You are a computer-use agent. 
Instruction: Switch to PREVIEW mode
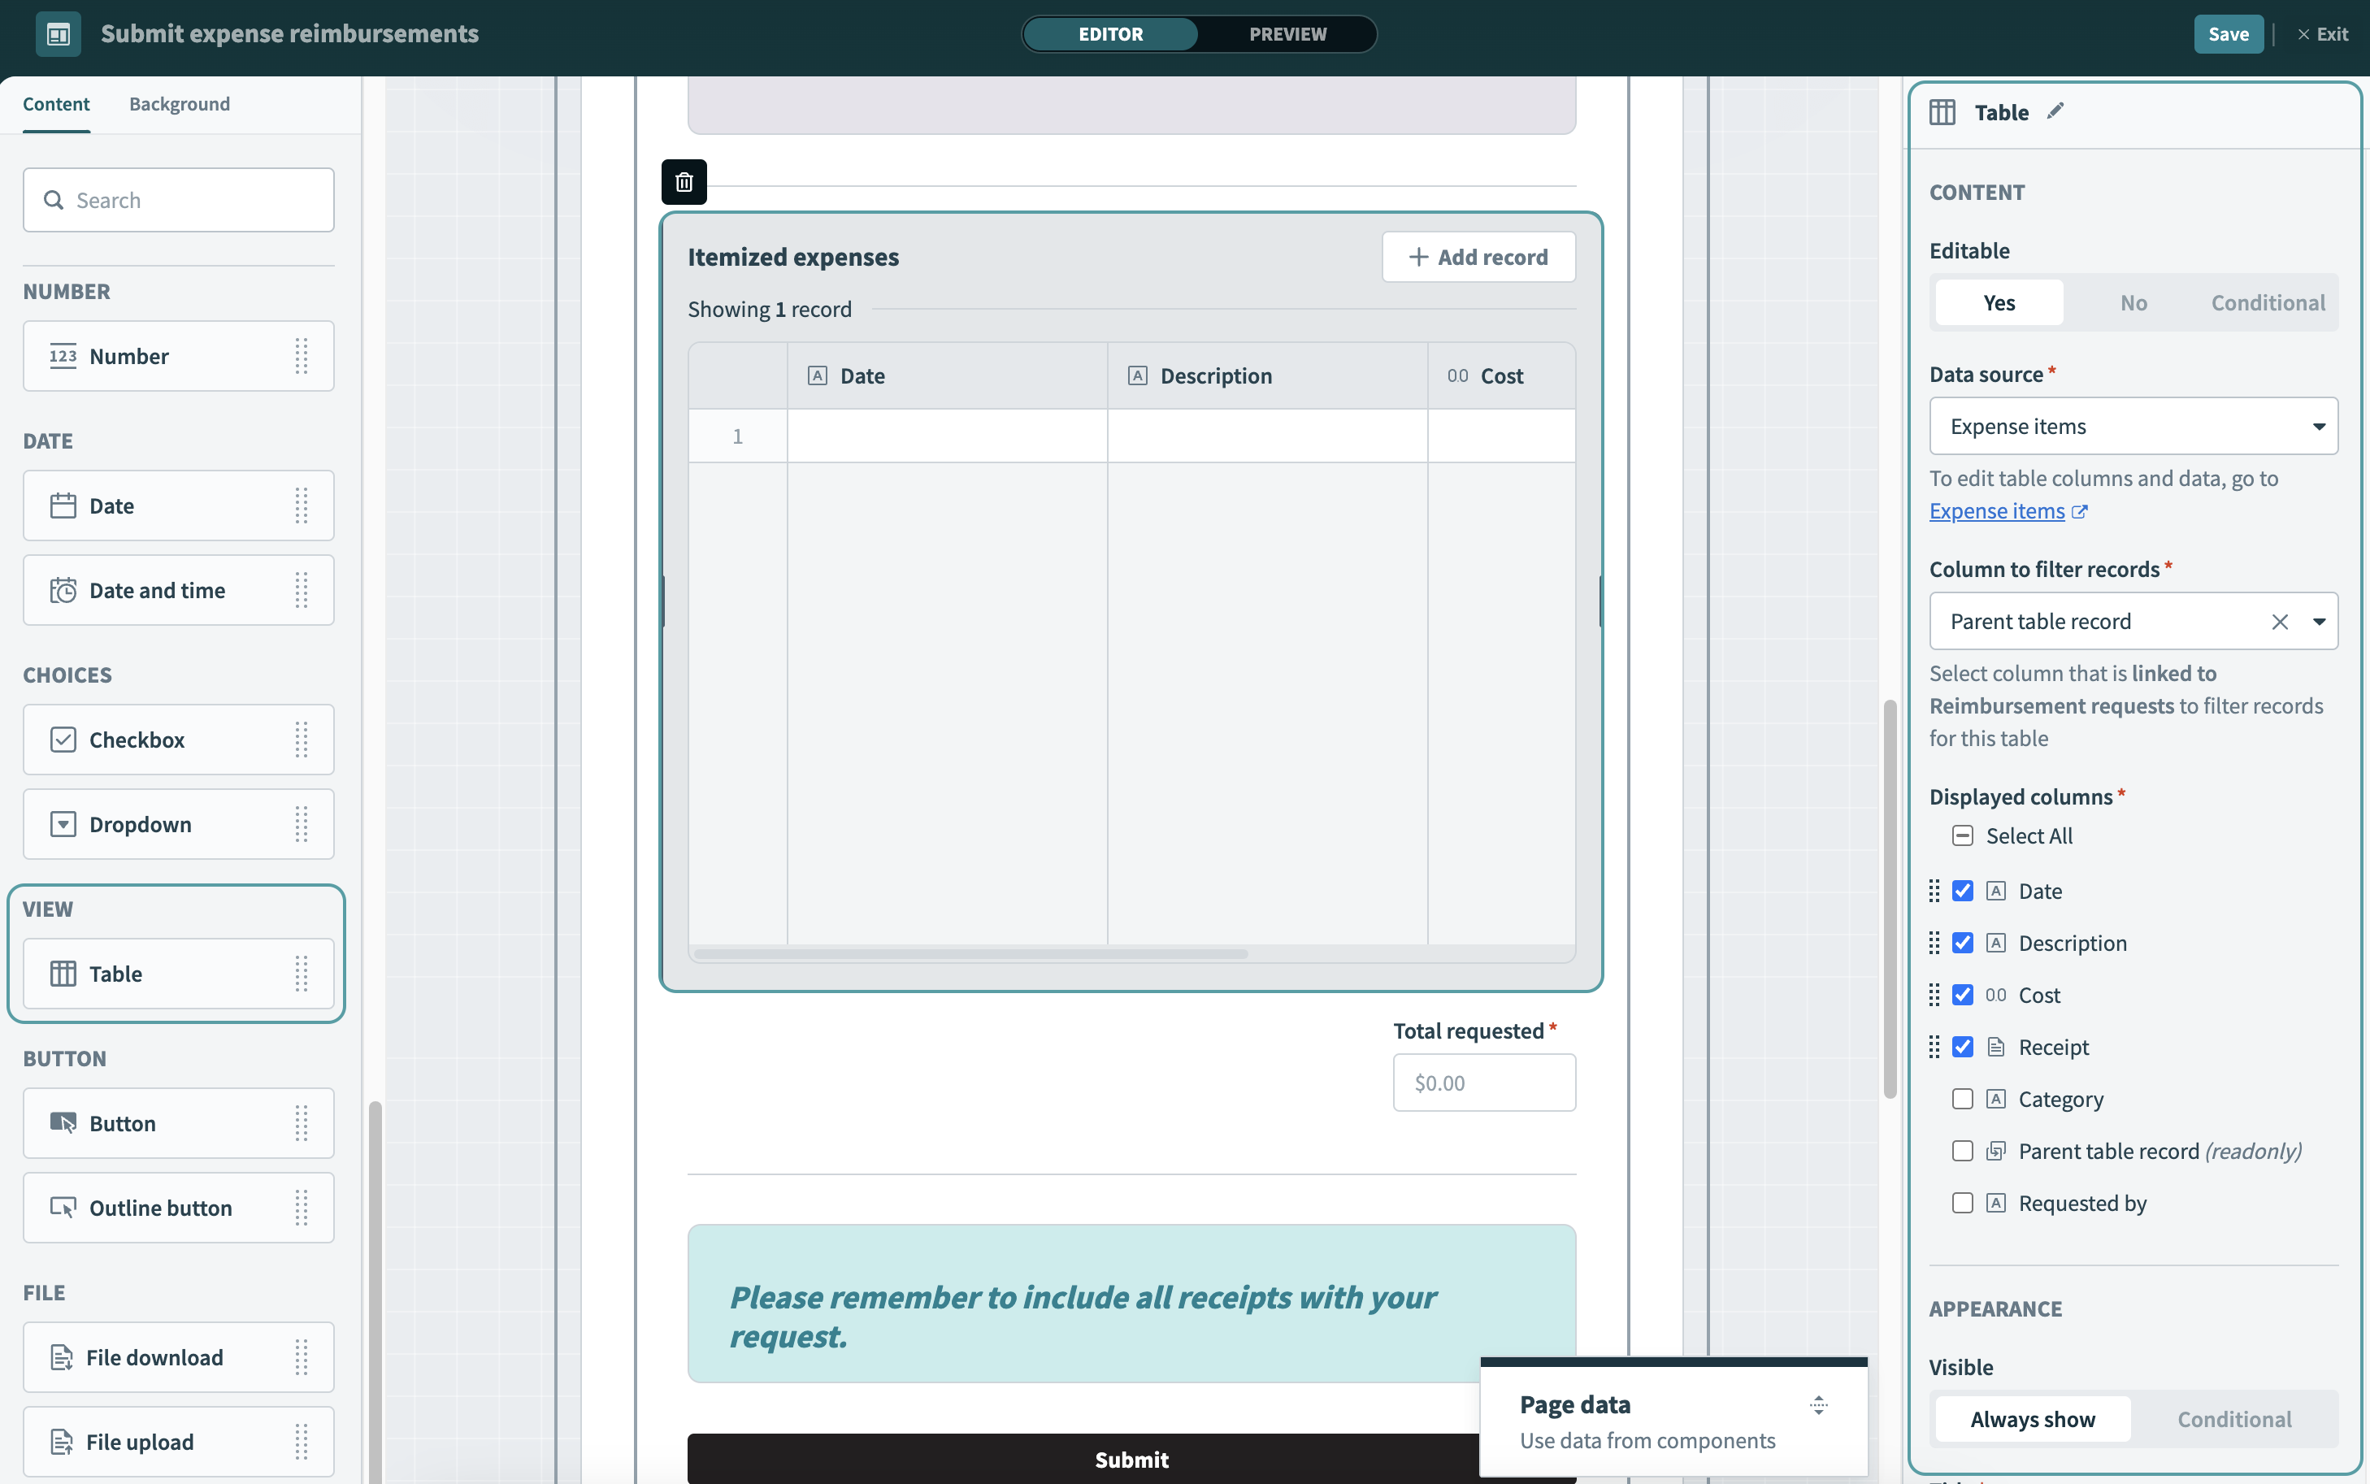(1287, 34)
